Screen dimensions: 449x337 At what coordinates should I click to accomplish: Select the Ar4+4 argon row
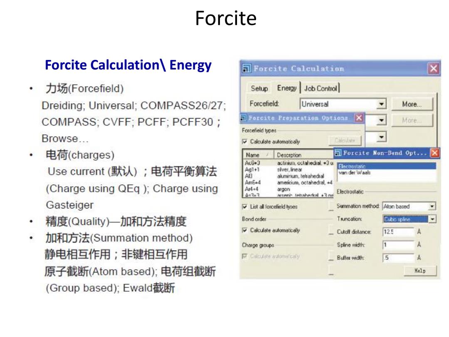tap(289, 189)
